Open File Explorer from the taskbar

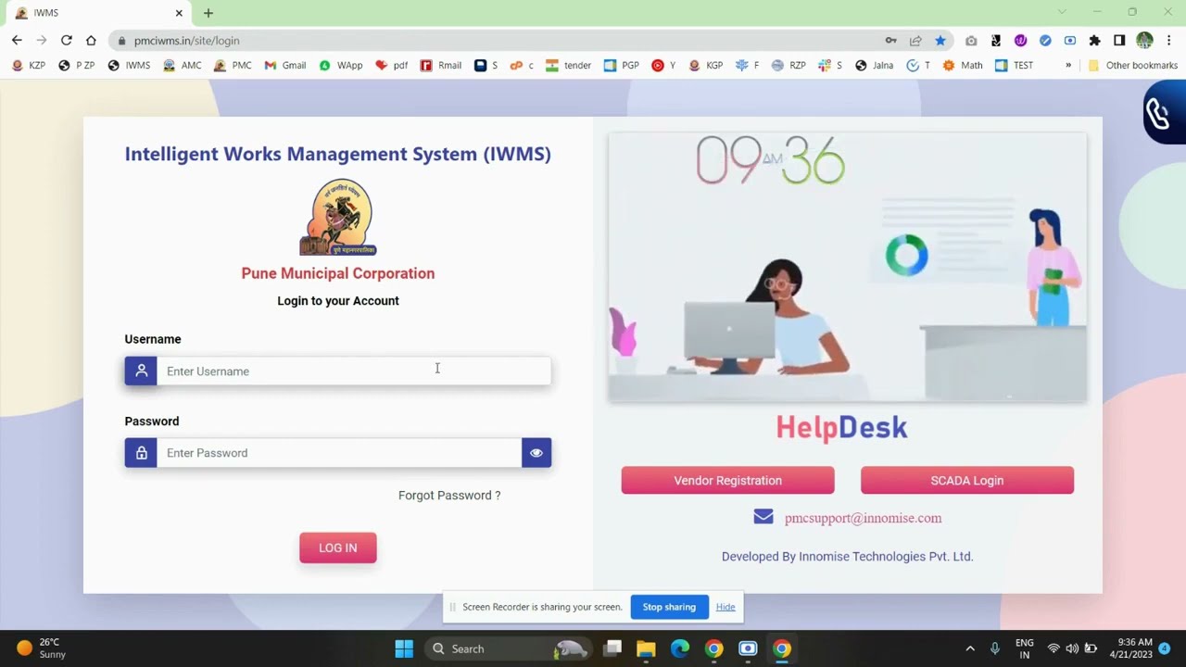(646, 648)
